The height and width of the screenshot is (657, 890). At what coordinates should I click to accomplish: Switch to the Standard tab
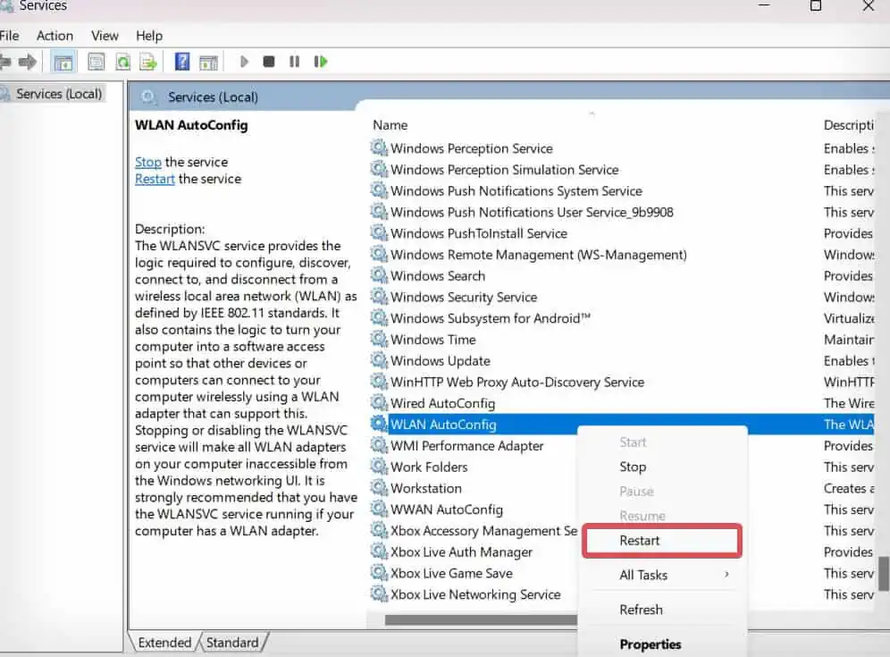click(x=232, y=642)
